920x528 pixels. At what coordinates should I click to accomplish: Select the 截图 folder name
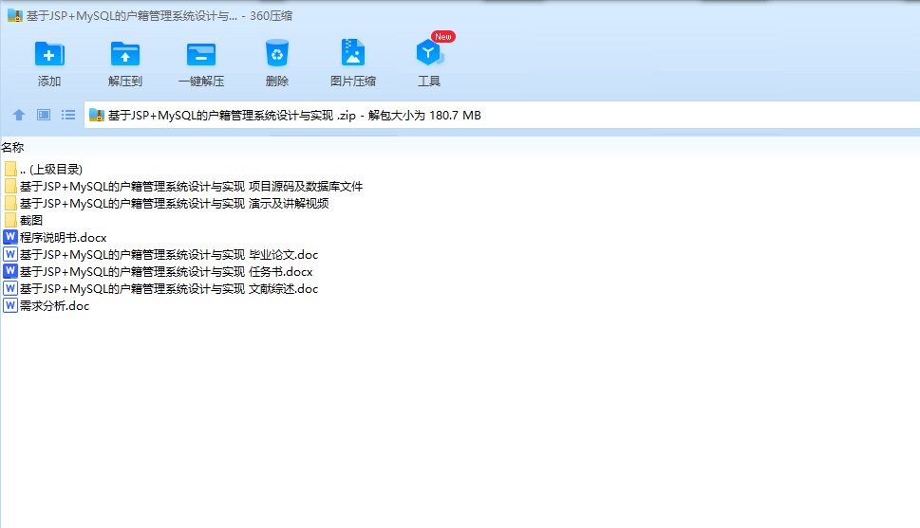tap(31, 220)
